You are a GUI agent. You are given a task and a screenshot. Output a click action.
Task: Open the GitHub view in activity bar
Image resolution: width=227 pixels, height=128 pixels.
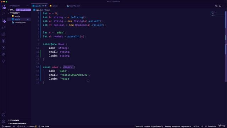[x=4, y=41]
